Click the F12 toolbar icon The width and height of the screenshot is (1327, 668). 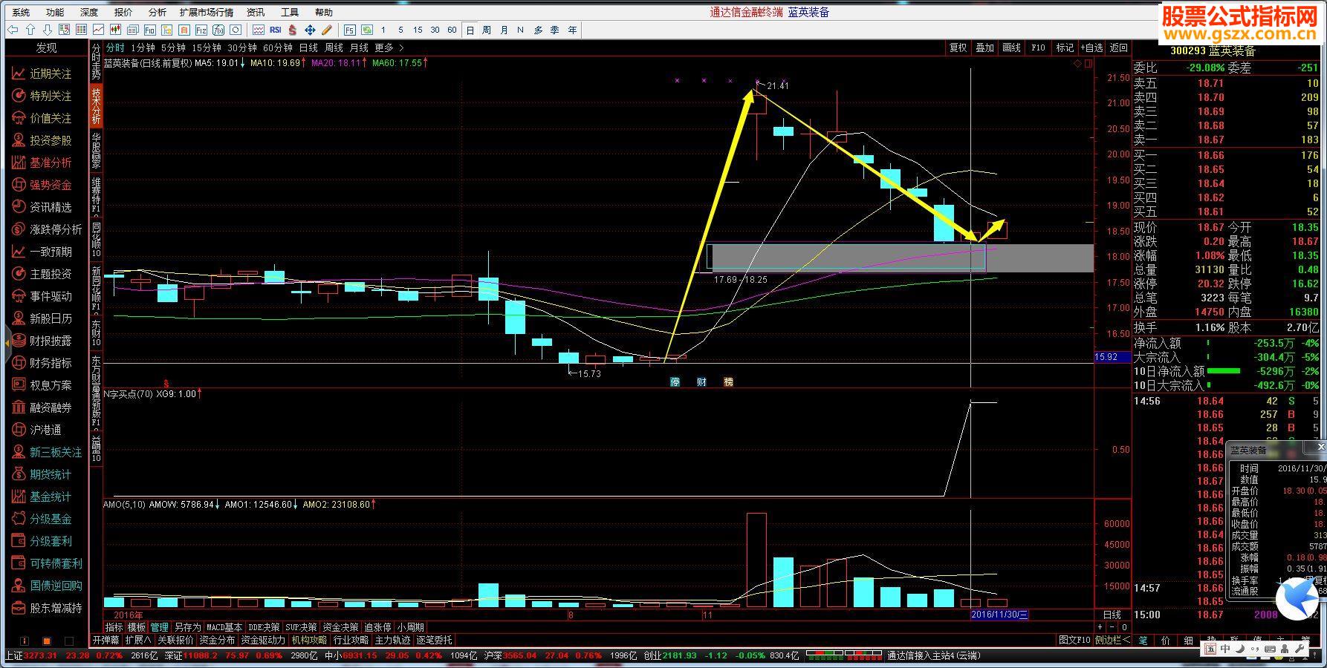coord(201,30)
